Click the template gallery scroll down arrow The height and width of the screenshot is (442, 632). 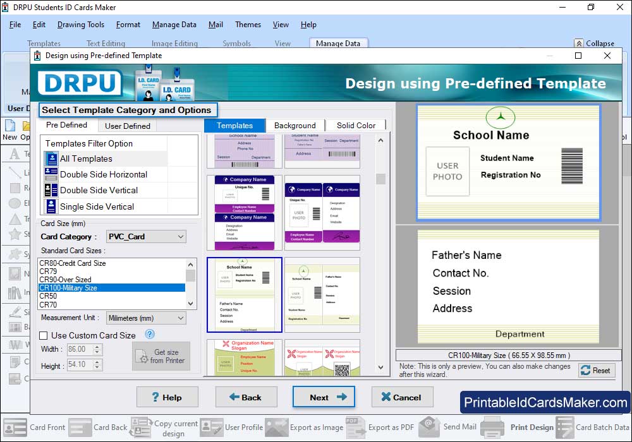pos(380,367)
